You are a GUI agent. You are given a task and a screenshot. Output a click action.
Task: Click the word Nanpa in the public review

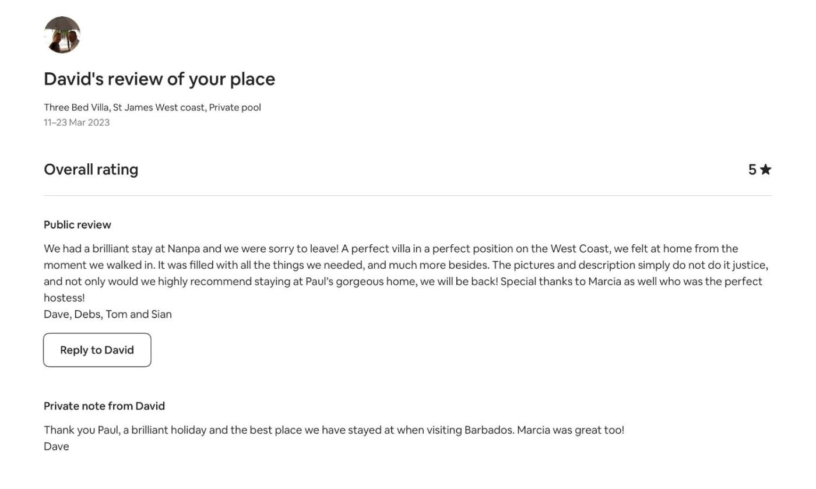pyautogui.click(x=184, y=249)
